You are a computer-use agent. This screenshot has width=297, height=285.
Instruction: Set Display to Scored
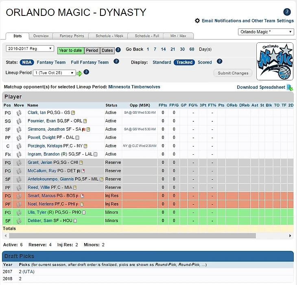pos(205,62)
